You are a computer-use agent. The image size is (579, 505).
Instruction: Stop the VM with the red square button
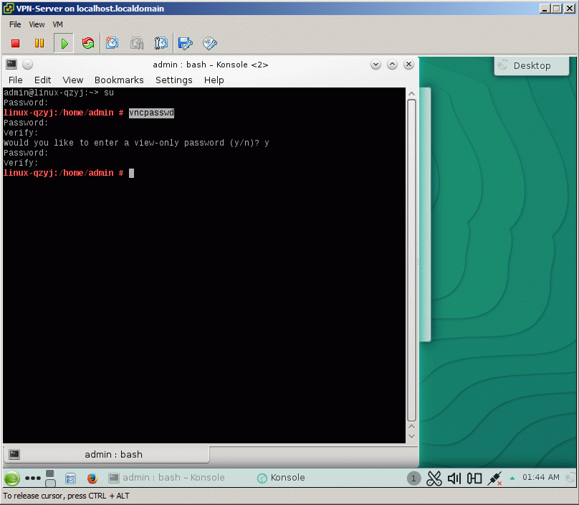(x=15, y=43)
